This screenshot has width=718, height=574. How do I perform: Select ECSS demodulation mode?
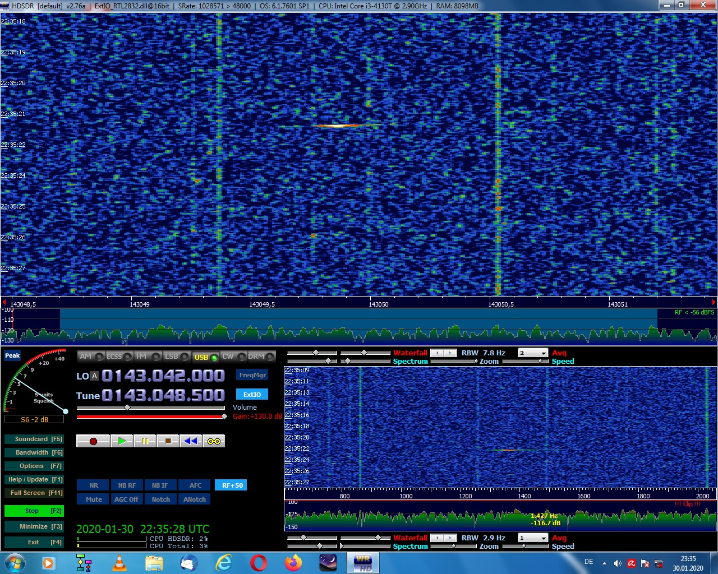(x=119, y=357)
